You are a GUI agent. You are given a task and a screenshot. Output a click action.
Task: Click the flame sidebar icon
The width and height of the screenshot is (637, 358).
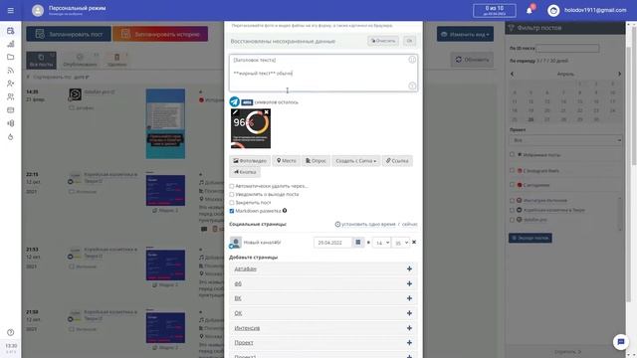point(11,137)
